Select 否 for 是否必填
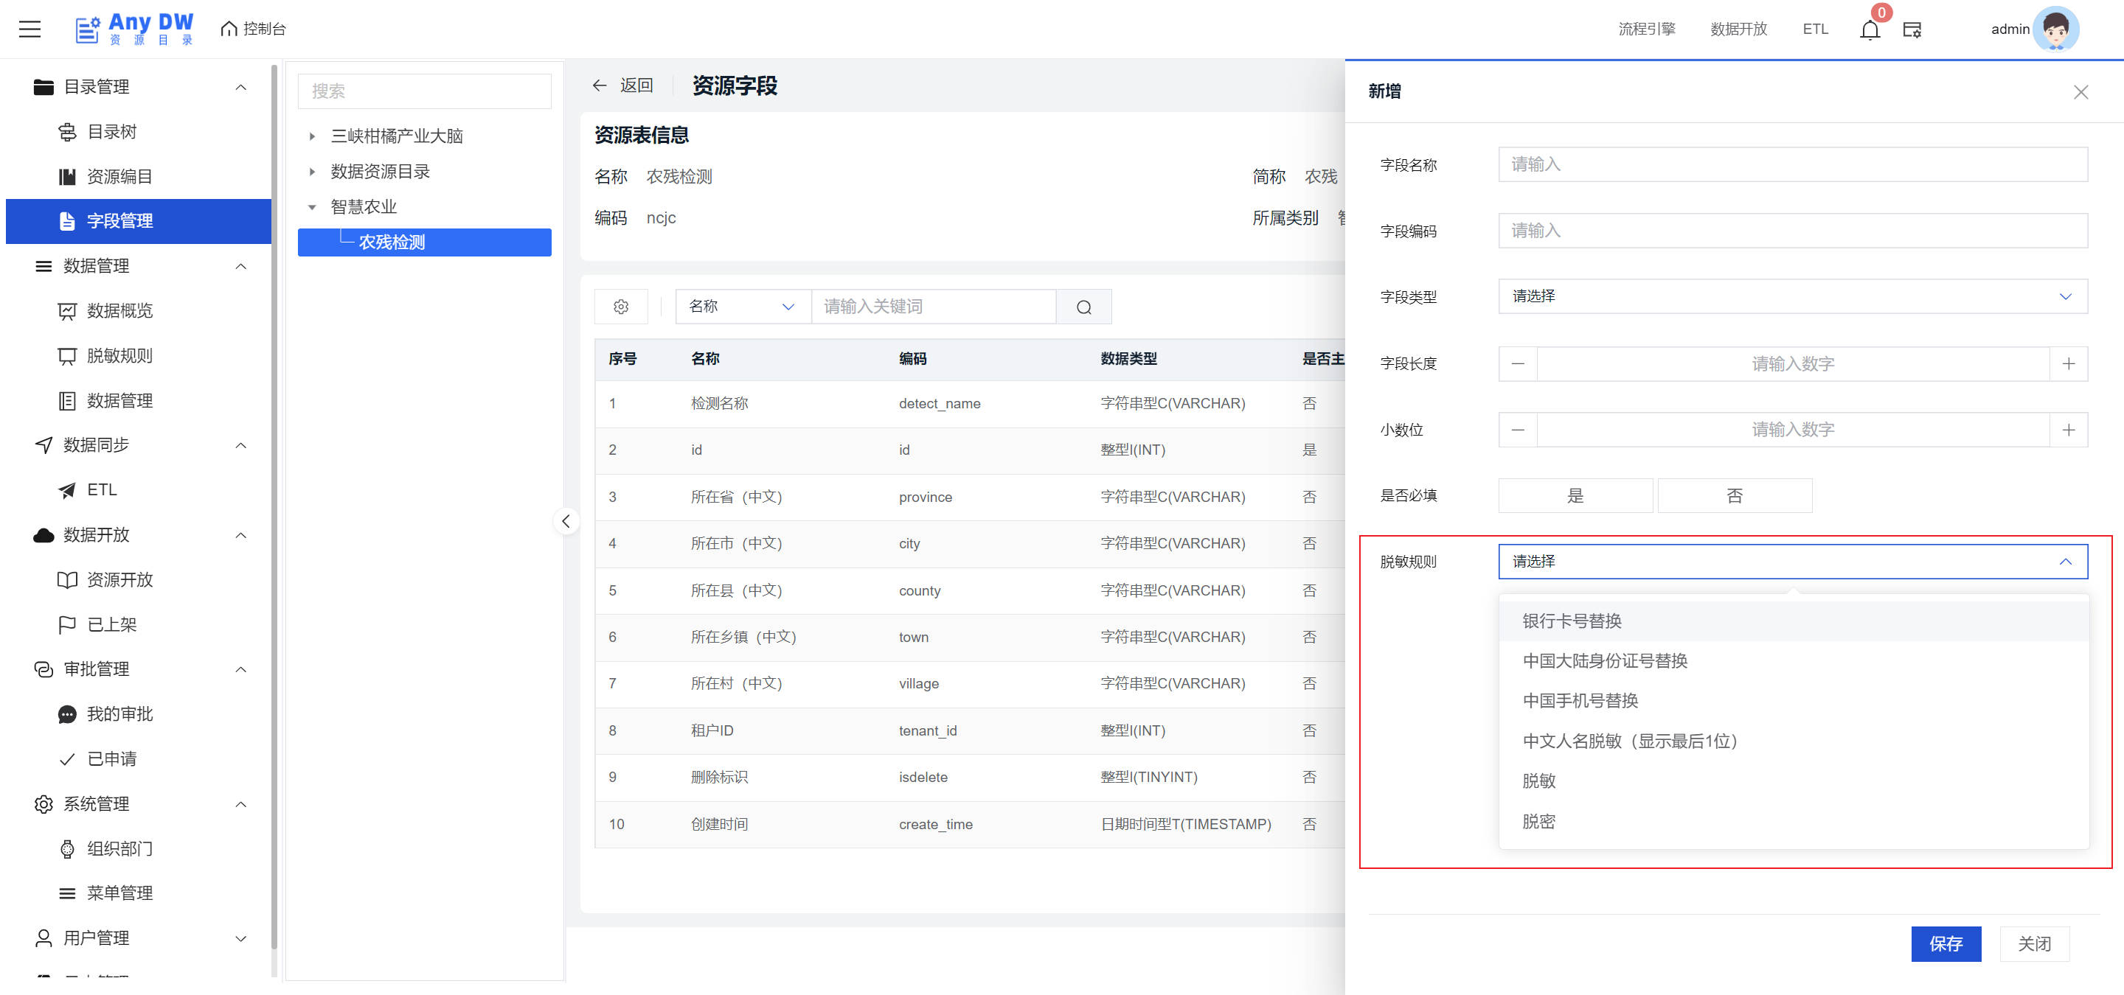Screen dimensions: 2124x995 1734,496
